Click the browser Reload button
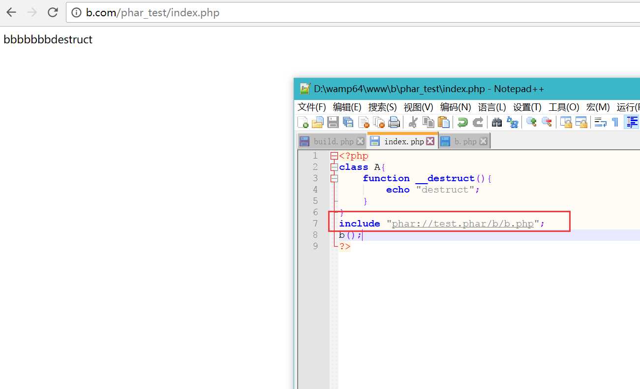 tap(53, 13)
